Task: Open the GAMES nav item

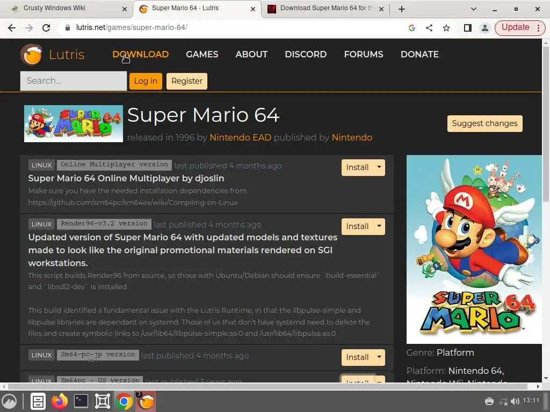Action: tap(202, 54)
